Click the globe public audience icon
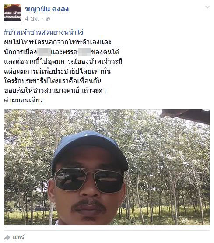 point(48,19)
